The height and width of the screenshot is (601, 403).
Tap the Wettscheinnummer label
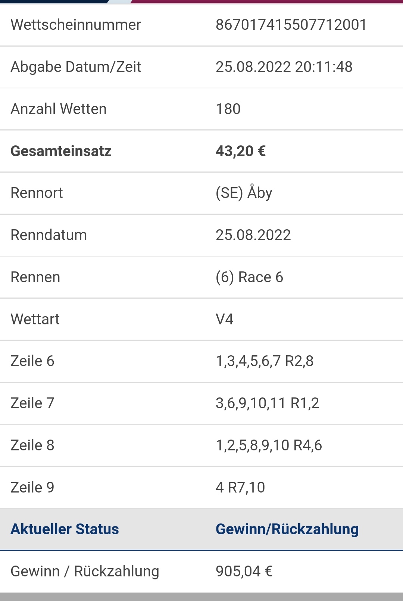[x=76, y=25]
